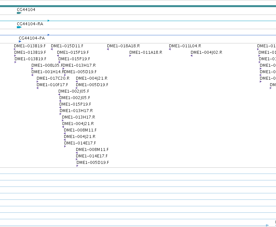Click the DME1-011L04.R label
This screenshot has height=227, width=276.
[185, 46]
